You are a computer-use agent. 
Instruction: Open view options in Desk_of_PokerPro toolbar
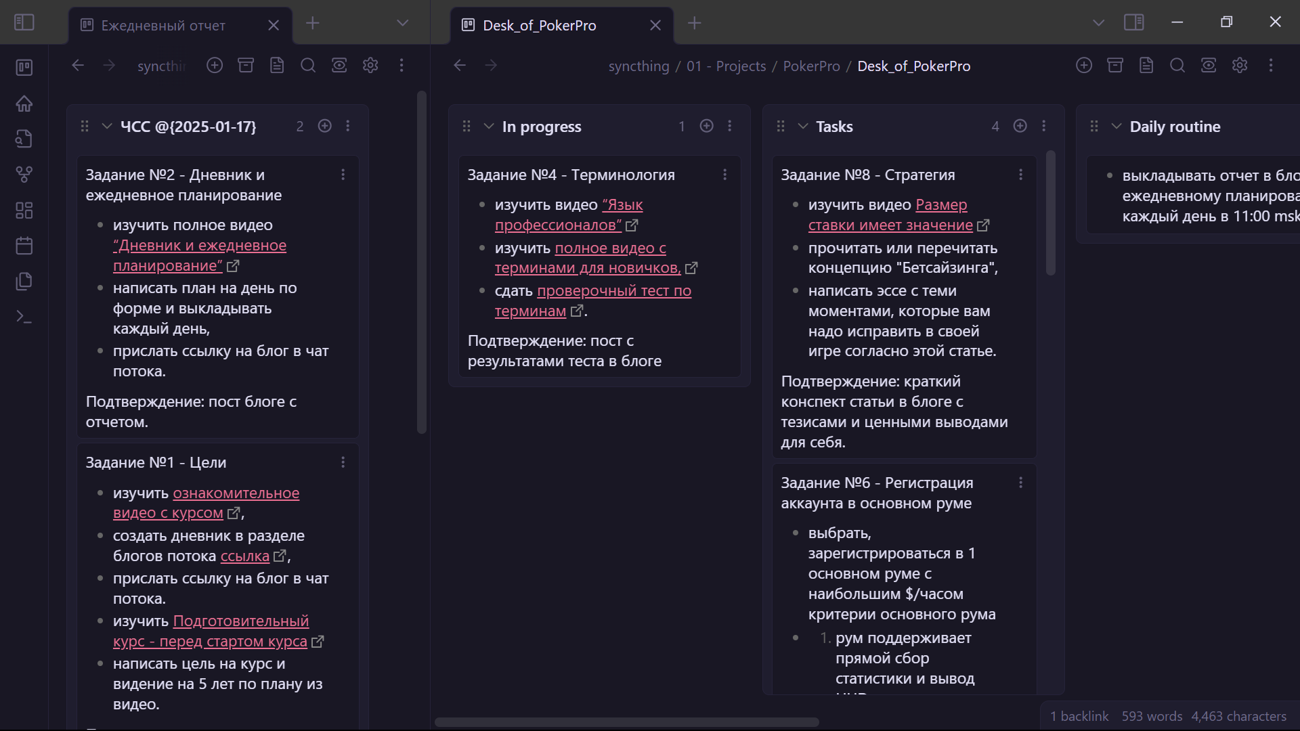1209,65
